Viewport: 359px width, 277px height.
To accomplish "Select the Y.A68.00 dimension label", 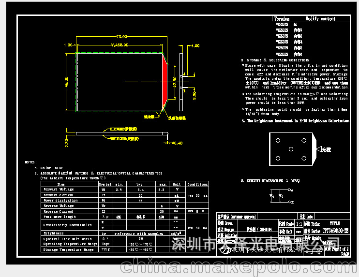I will tap(120, 45).
